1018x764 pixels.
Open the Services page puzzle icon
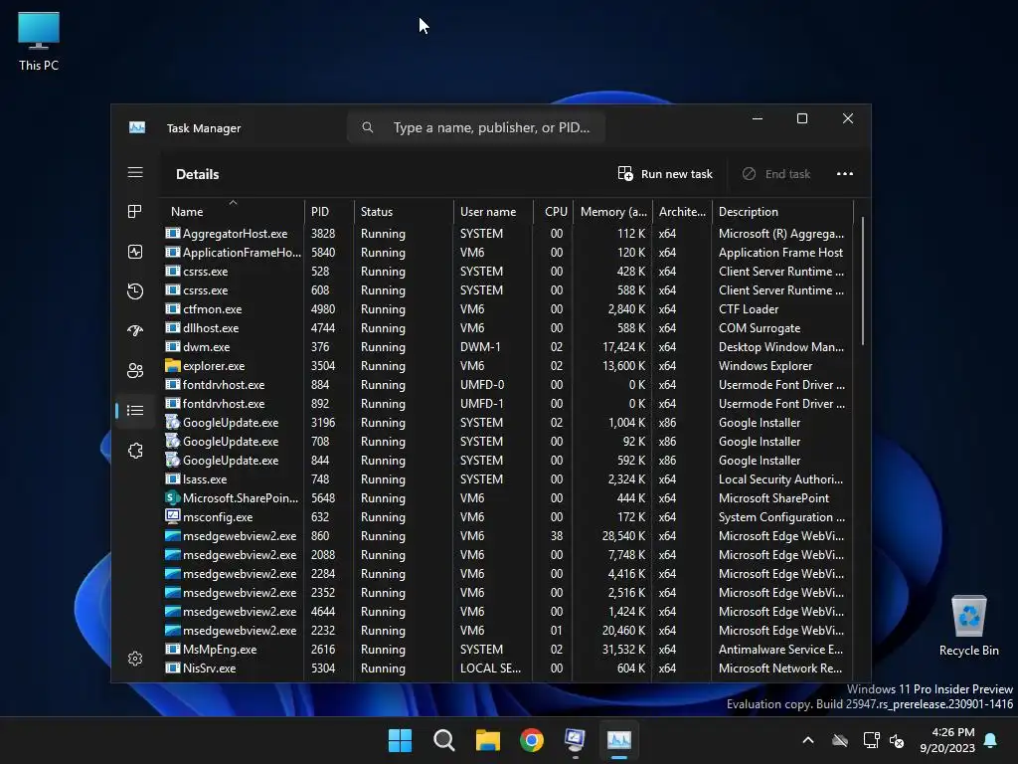[x=135, y=451]
